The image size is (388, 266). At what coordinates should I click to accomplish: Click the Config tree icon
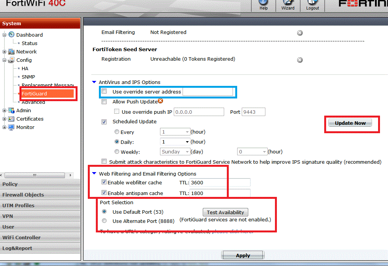(11, 60)
